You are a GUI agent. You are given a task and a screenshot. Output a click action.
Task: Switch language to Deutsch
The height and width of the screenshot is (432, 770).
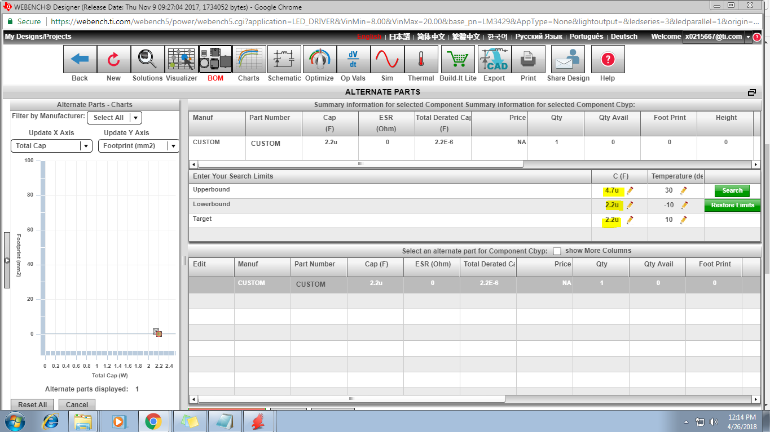click(624, 37)
